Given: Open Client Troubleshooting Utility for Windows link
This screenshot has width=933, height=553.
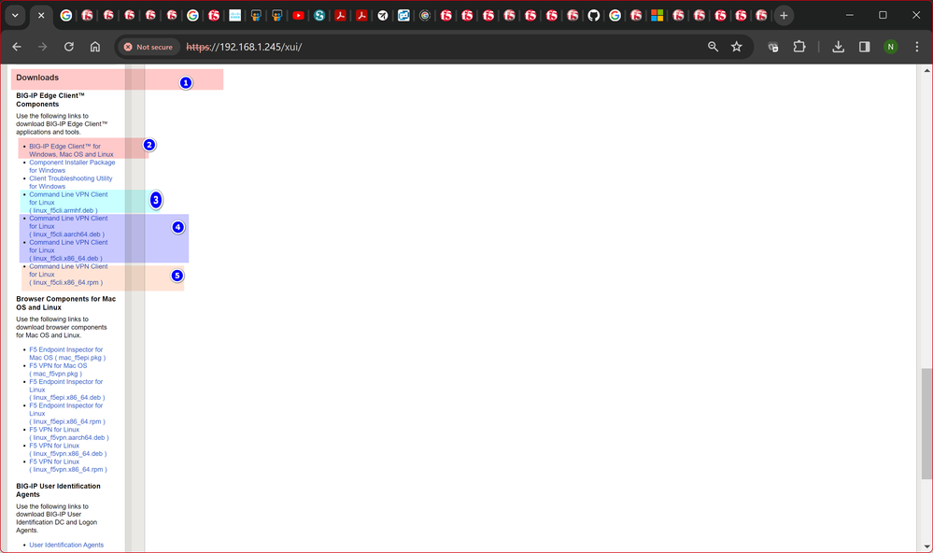Looking at the screenshot, I should (71, 182).
